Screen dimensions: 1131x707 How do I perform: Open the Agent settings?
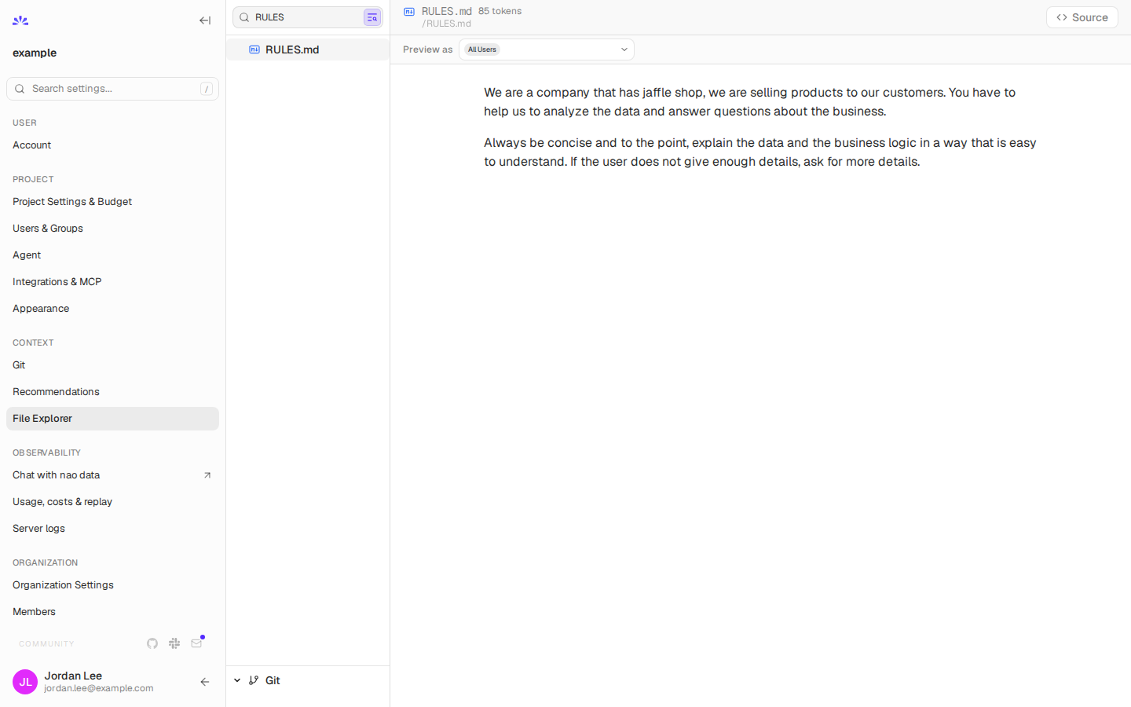click(x=112, y=255)
